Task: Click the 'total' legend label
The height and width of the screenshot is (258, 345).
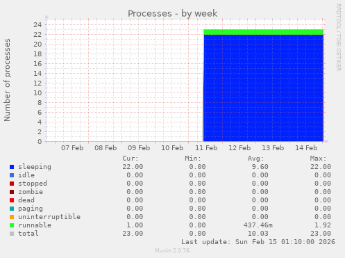Action: pyautogui.click(x=28, y=234)
